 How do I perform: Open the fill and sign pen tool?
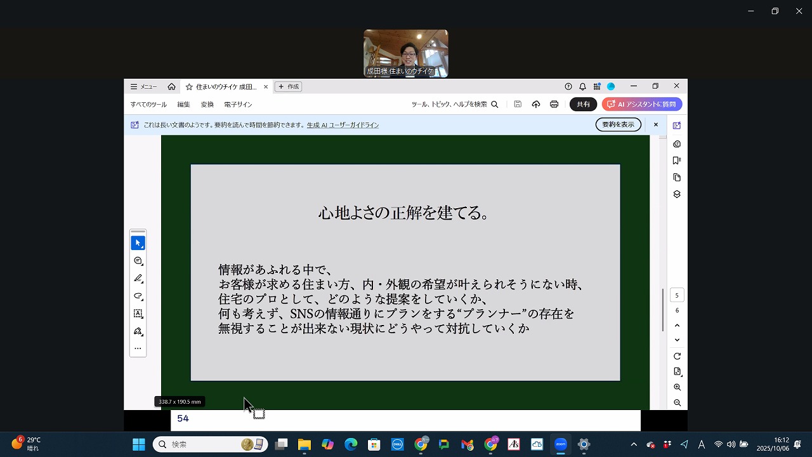[138, 331]
